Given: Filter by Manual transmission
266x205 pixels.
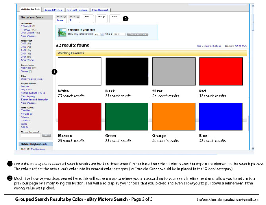Looking at the screenshot, I should [x=25, y=71].
